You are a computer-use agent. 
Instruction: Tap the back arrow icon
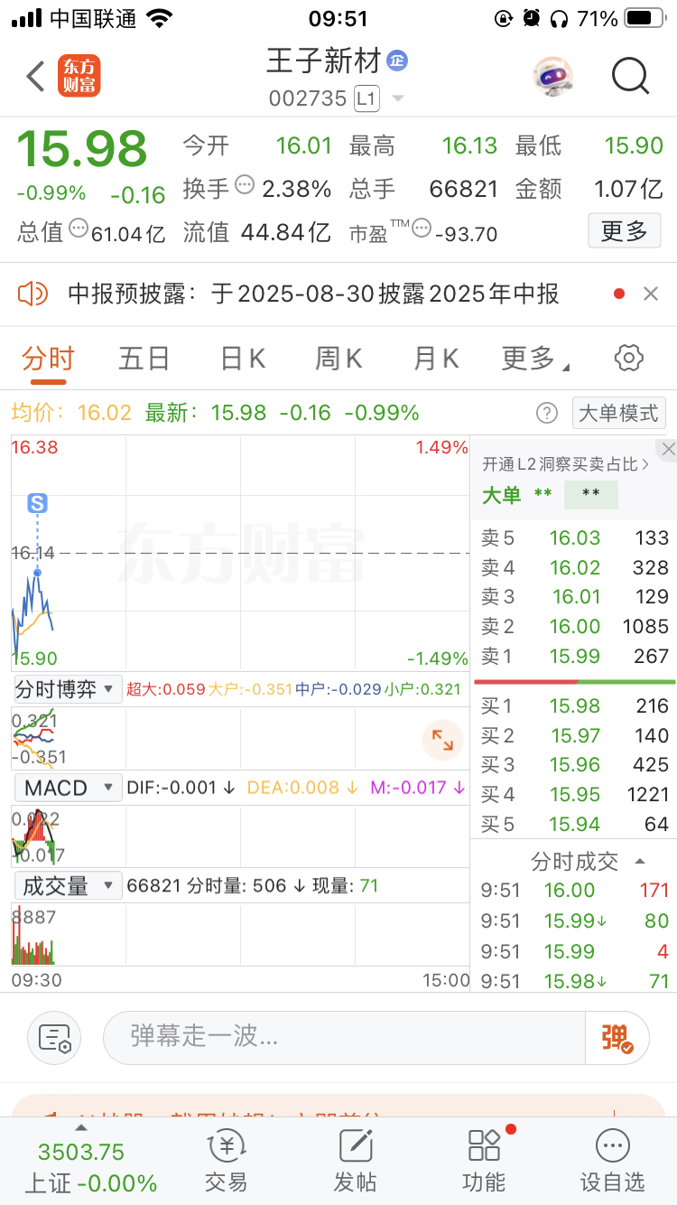click(x=36, y=77)
